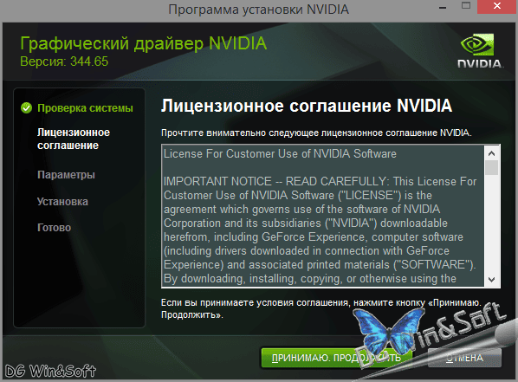Screen dimensions: 518x382
Task: Click the green checkmark next to Проверка системы
Action: coord(27,107)
